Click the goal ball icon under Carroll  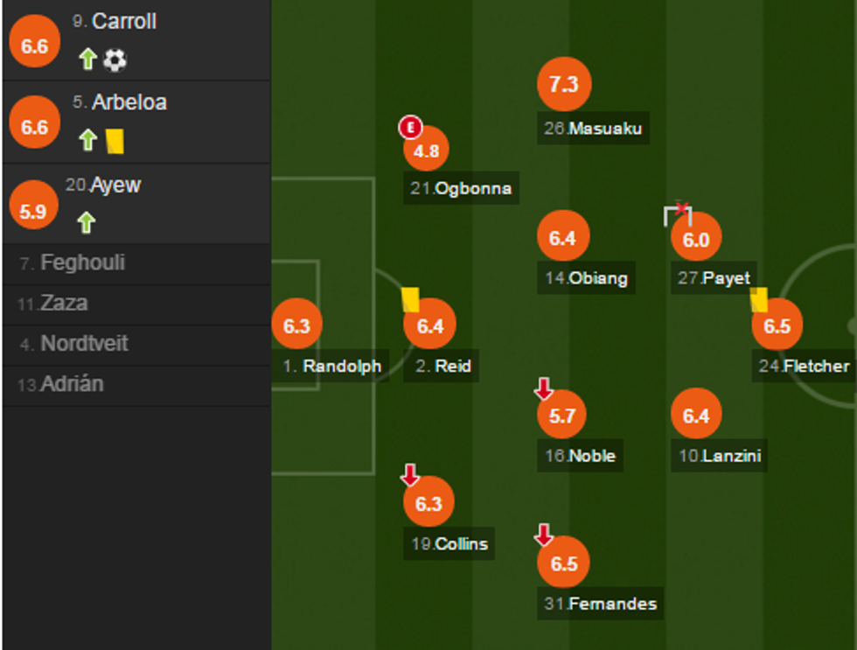tap(115, 59)
